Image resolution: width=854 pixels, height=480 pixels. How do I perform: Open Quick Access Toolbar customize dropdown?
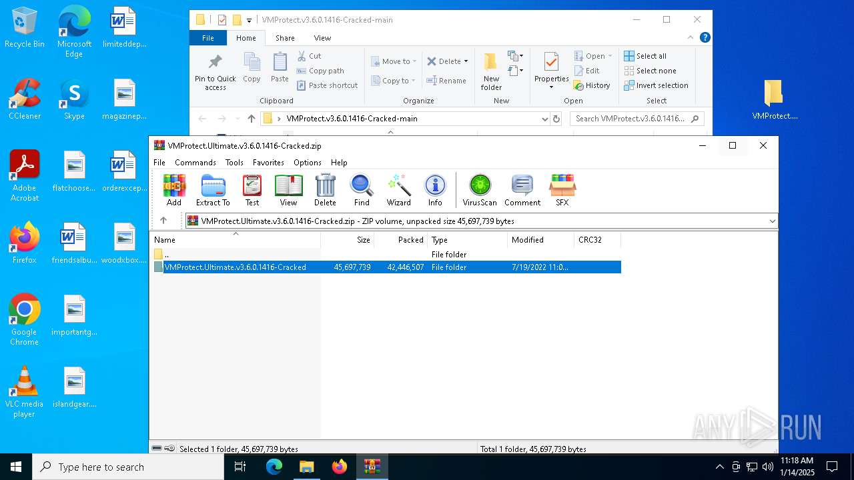[249, 20]
